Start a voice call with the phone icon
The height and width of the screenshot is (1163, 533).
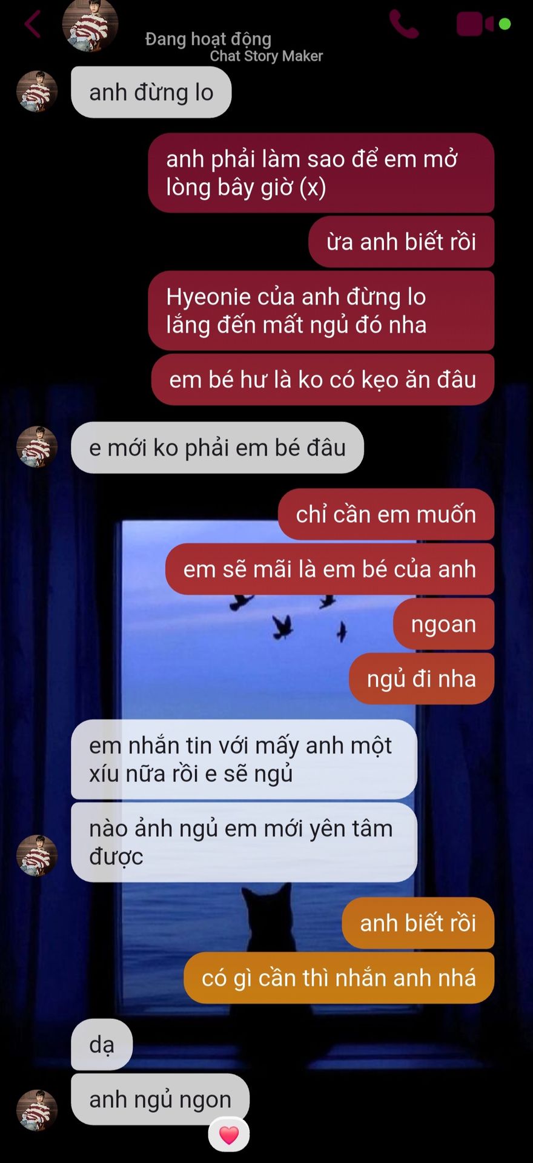coord(404,24)
